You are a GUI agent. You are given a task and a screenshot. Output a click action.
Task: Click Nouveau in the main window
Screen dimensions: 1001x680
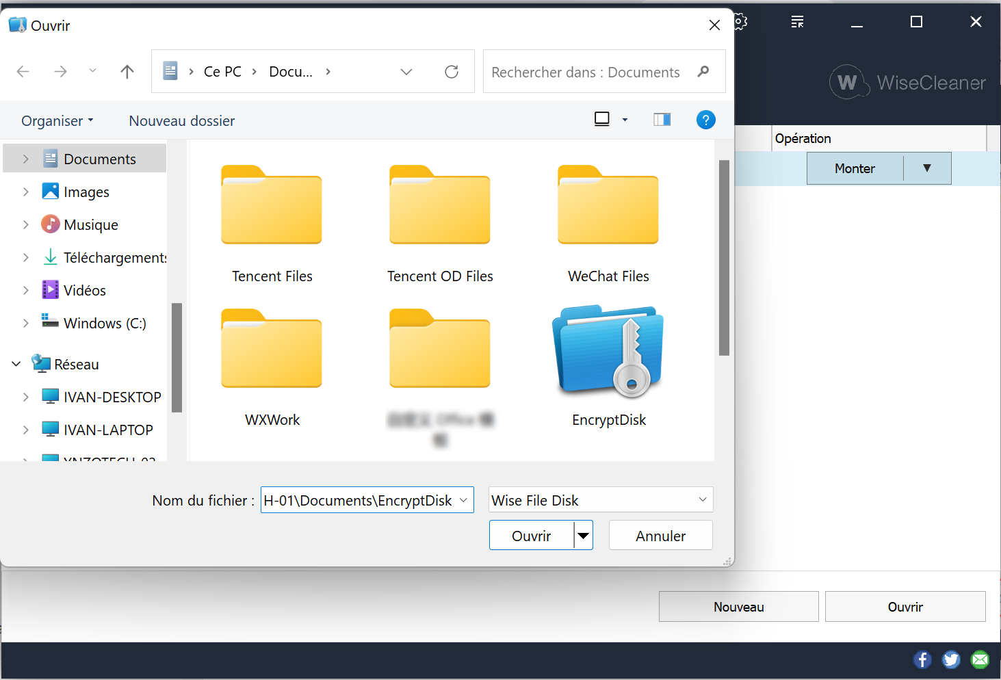(739, 607)
